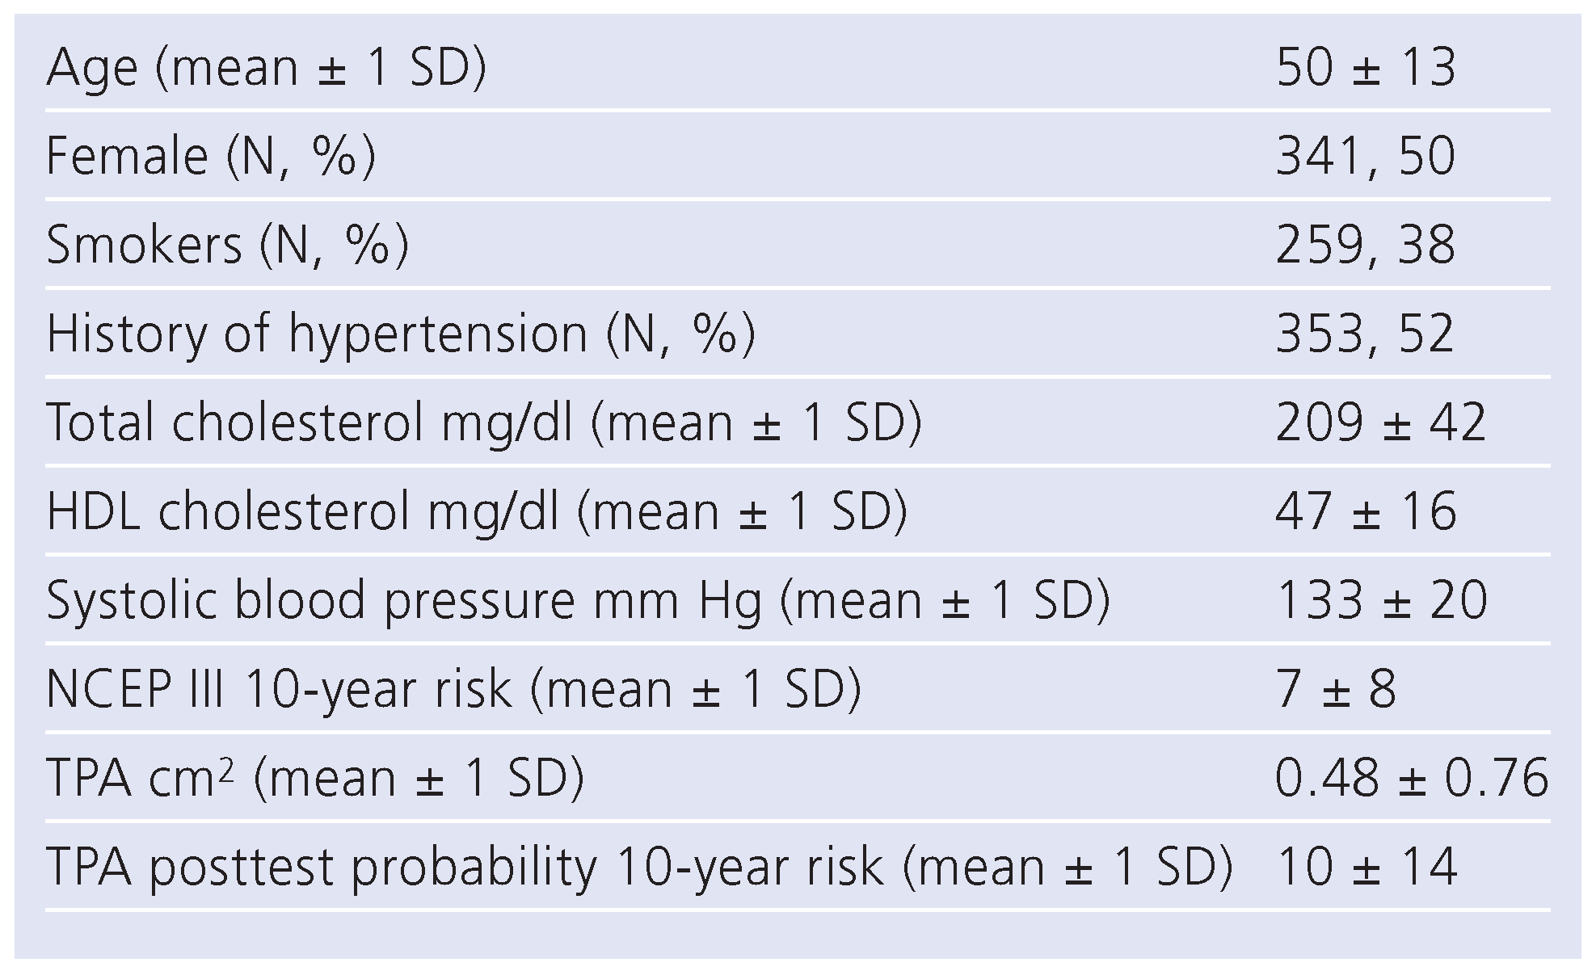The width and height of the screenshot is (1596, 975).
Task: Click the NCEP III 10-year risk label
Action: [454, 689]
